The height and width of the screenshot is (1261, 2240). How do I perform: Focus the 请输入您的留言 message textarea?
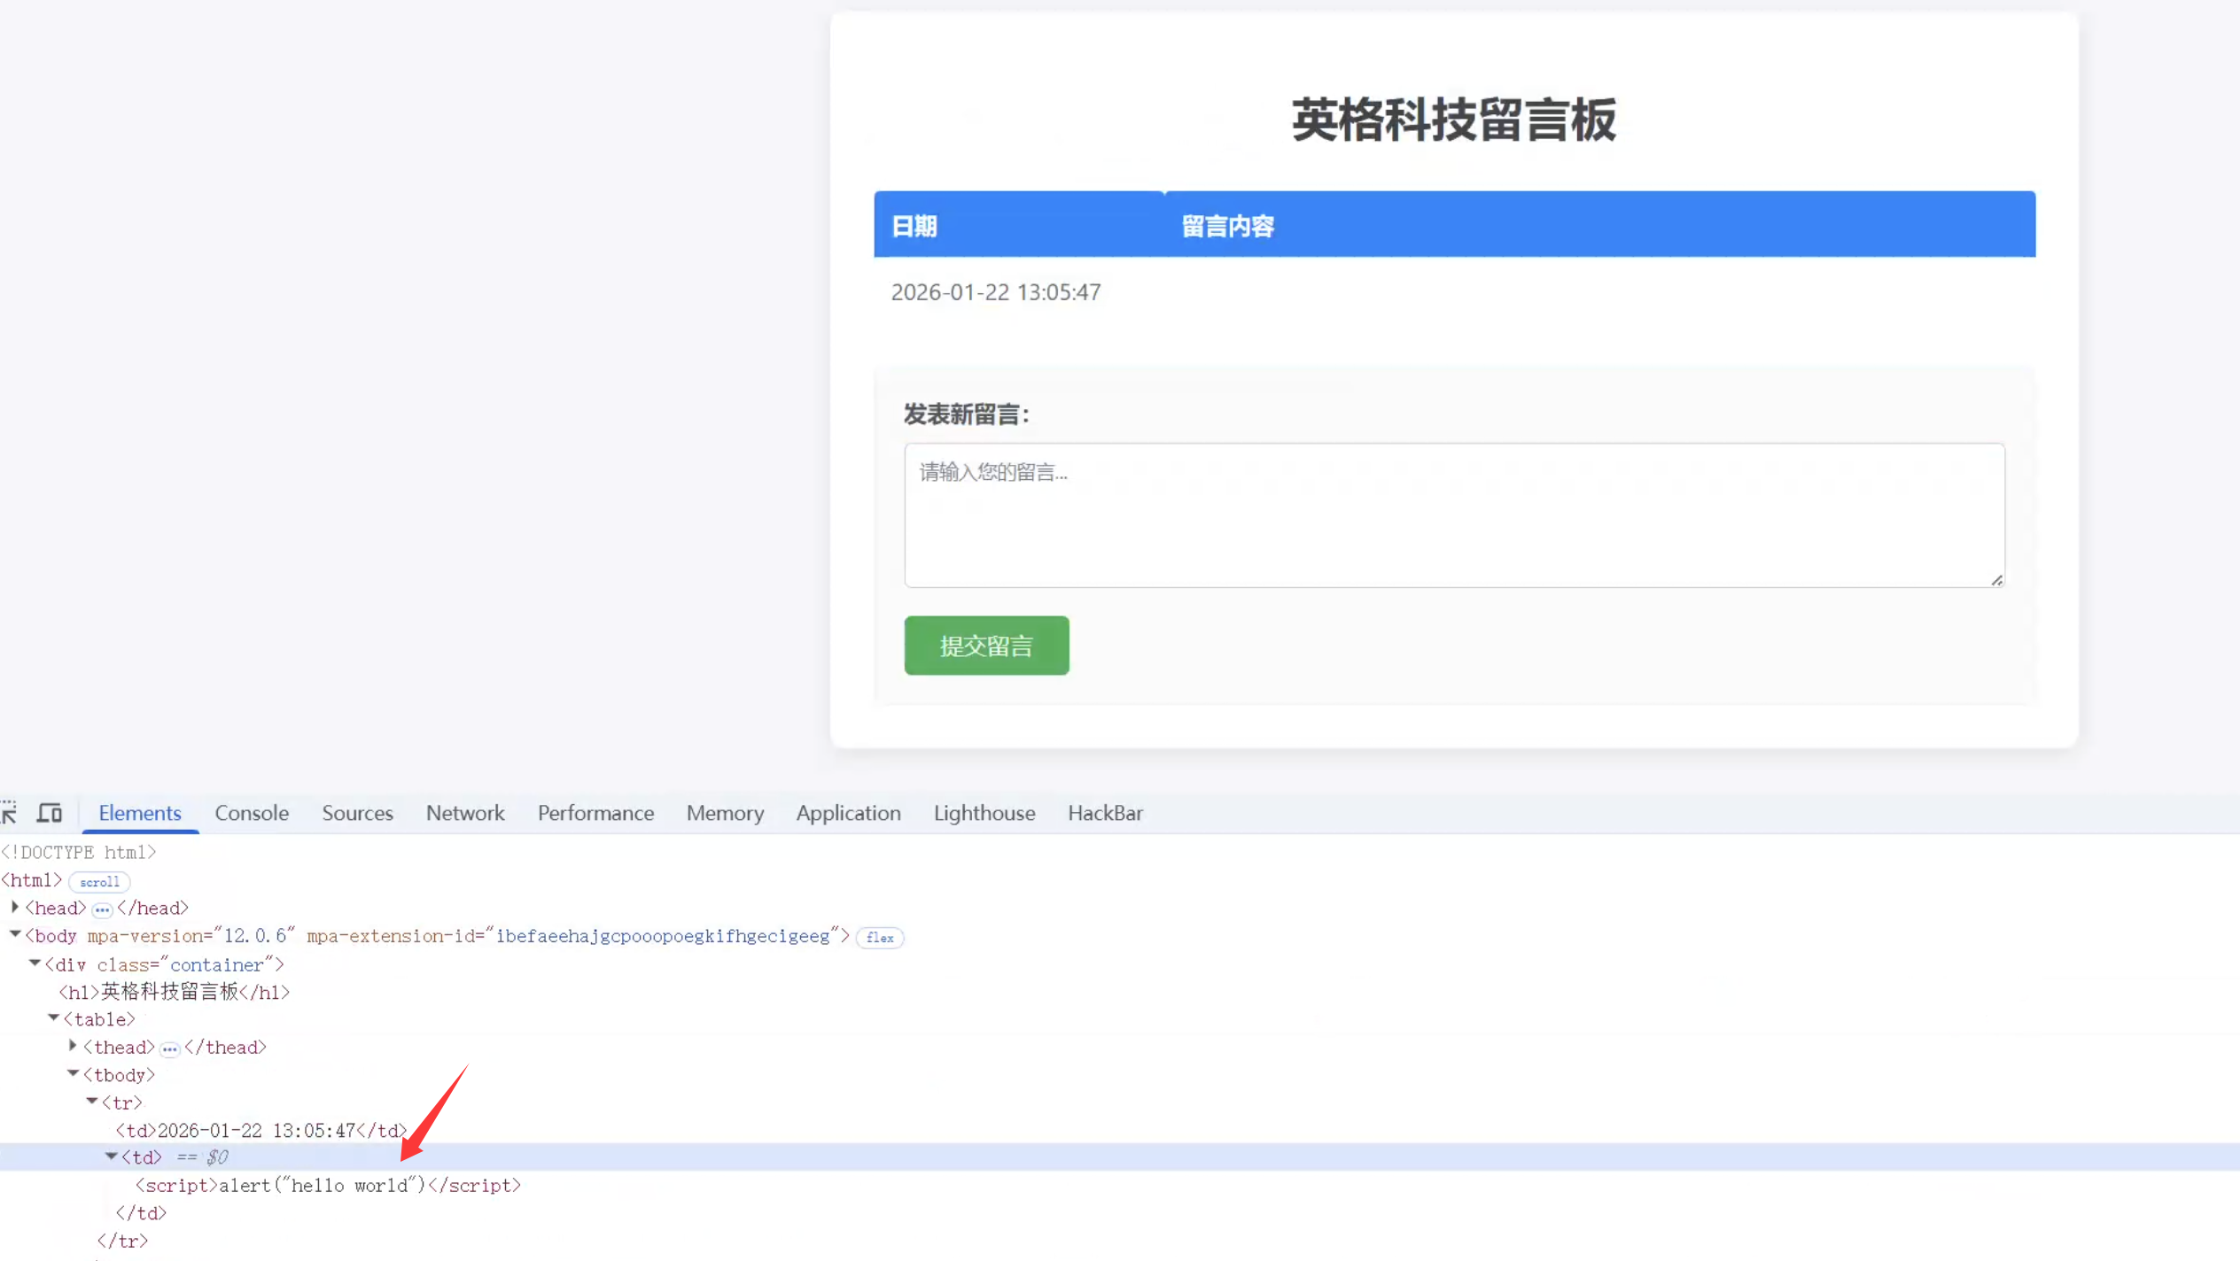tap(1454, 515)
